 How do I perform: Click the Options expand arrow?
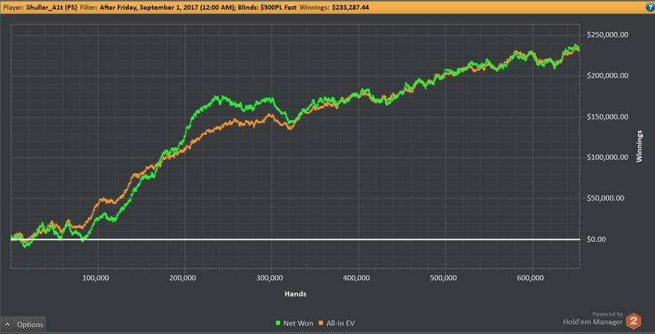tap(8, 324)
